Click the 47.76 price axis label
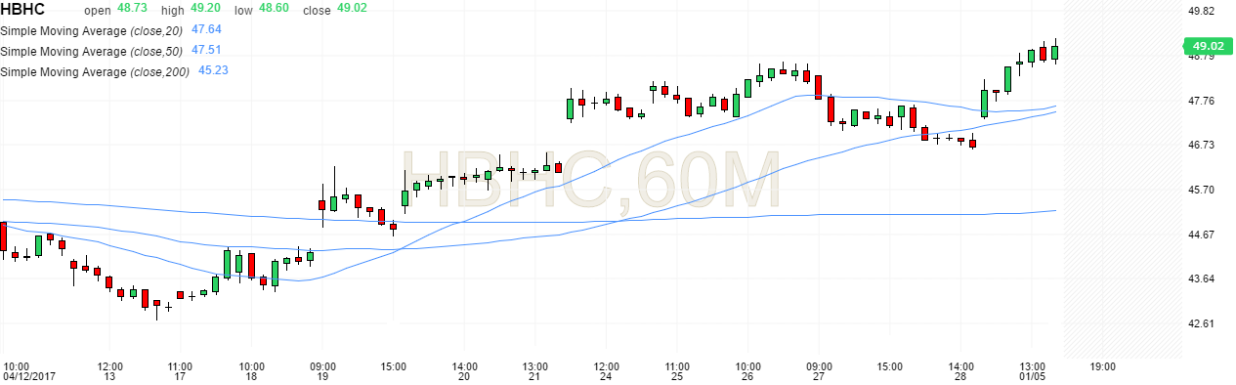The height and width of the screenshot is (385, 1236). [x=1201, y=101]
